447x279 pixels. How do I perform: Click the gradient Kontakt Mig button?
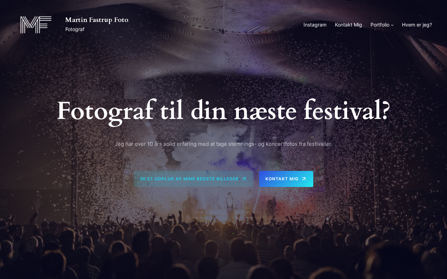click(x=286, y=179)
